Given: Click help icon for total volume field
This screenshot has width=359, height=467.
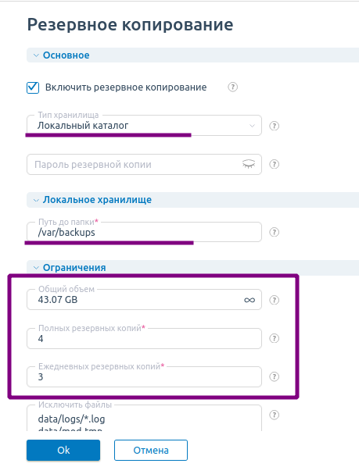Looking at the screenshot, I should [274, 300].
